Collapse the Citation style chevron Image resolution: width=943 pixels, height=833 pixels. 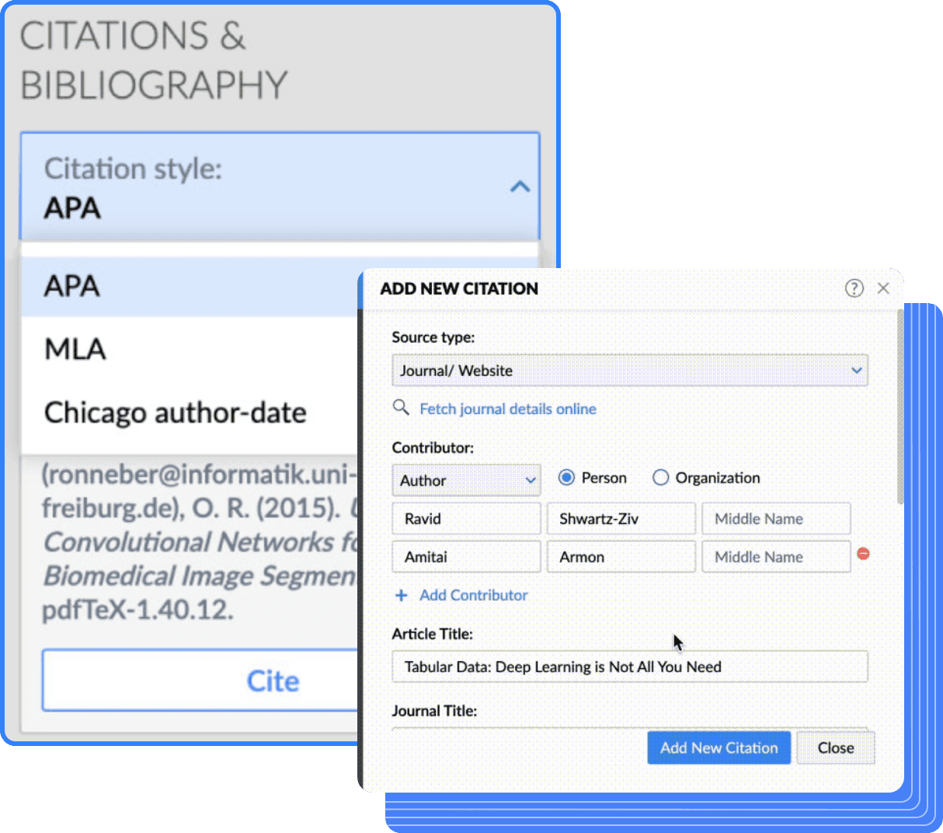(520, 186)
